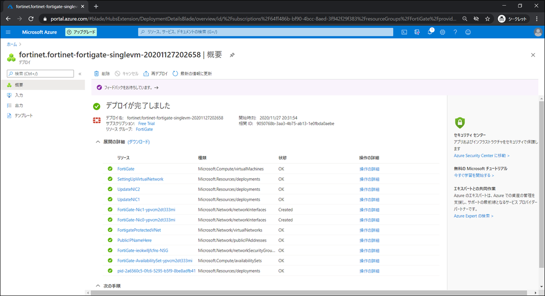
Task: Open the pid-2a6560c5 deployment resource
Action: tap(156, 271)
